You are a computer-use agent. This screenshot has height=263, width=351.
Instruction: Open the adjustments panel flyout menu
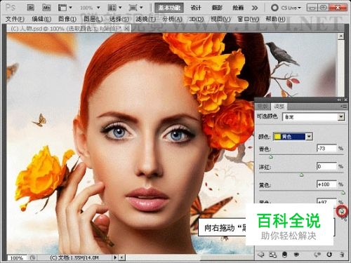pyautogui.click(x=344, y=107)
